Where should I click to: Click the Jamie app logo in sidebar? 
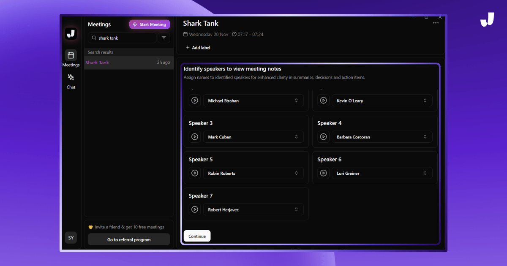click(x=71, y=34)
